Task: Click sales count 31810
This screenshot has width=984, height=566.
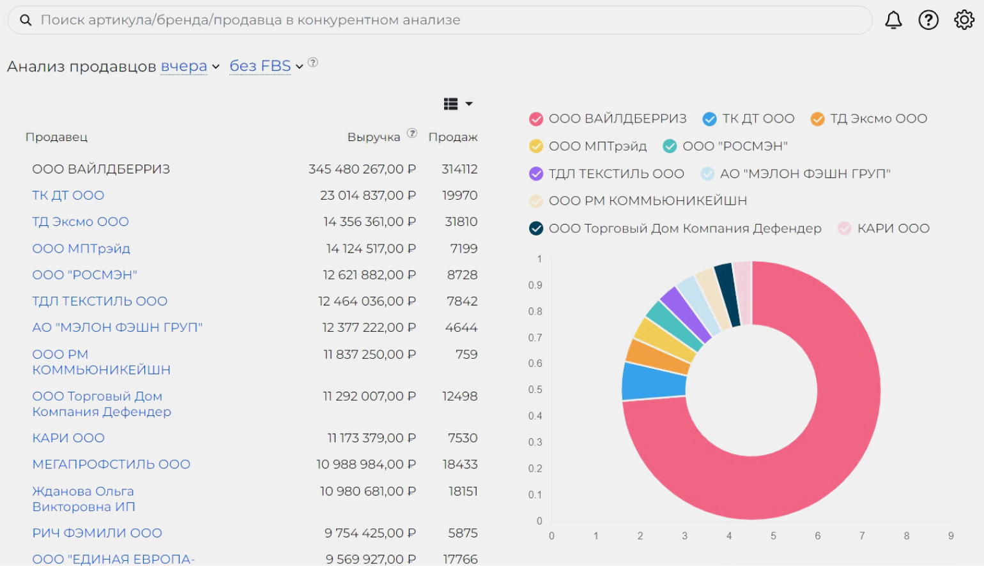Action: pos(461,221)
